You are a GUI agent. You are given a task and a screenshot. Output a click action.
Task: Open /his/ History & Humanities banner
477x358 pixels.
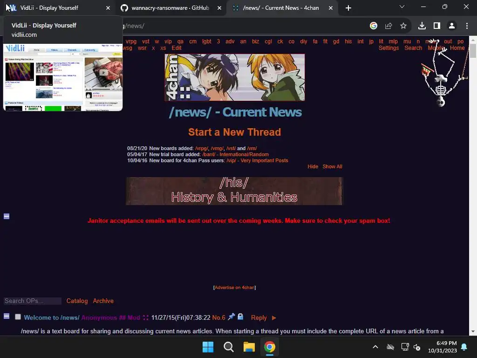pos(234,191)
